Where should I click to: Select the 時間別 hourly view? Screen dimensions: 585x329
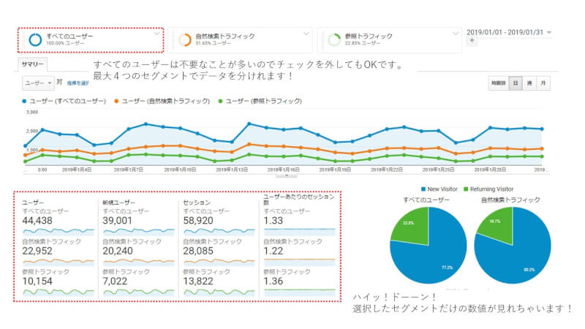[499, 83]
